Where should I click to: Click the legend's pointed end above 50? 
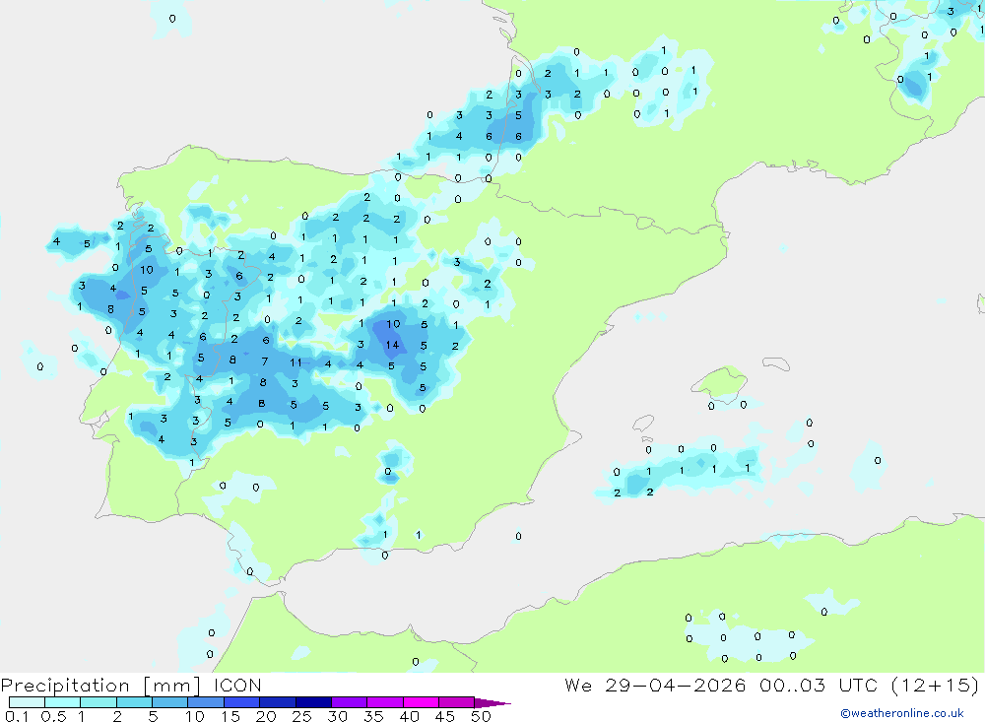[492, 702]
